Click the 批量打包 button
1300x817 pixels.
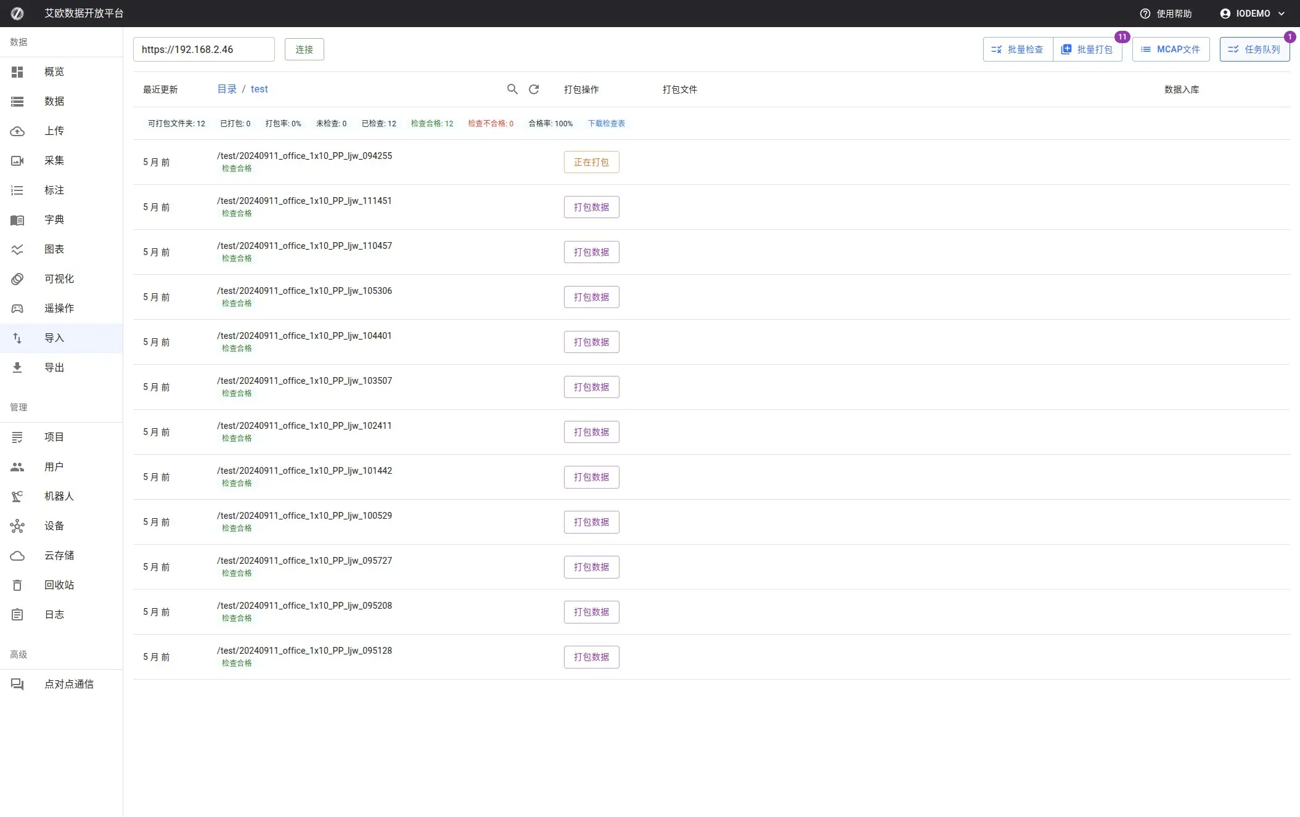coord(1087,49)
